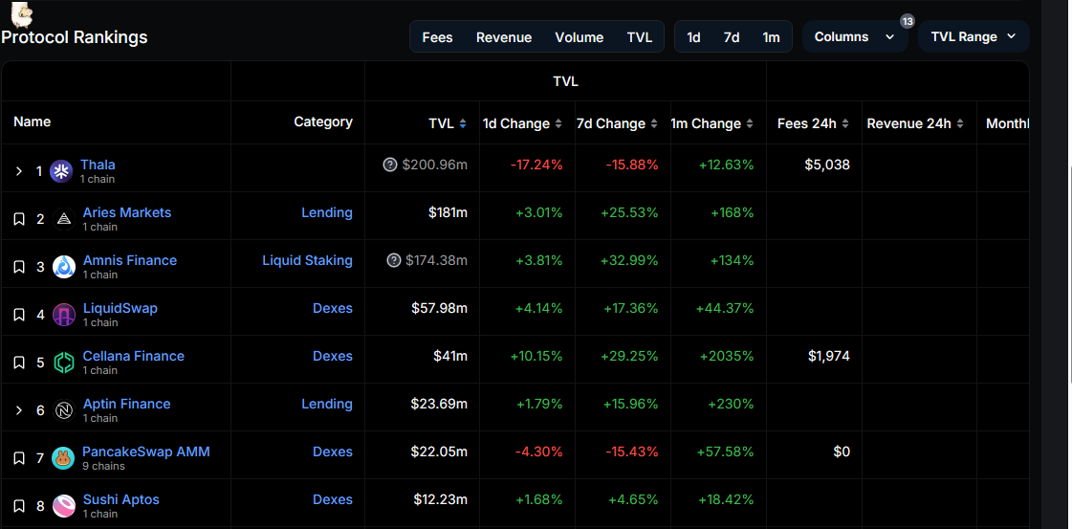The height and width of the screenshot is (529, 1072).
Task: Sort by the Fees 24h column
Action: [845, 123]
